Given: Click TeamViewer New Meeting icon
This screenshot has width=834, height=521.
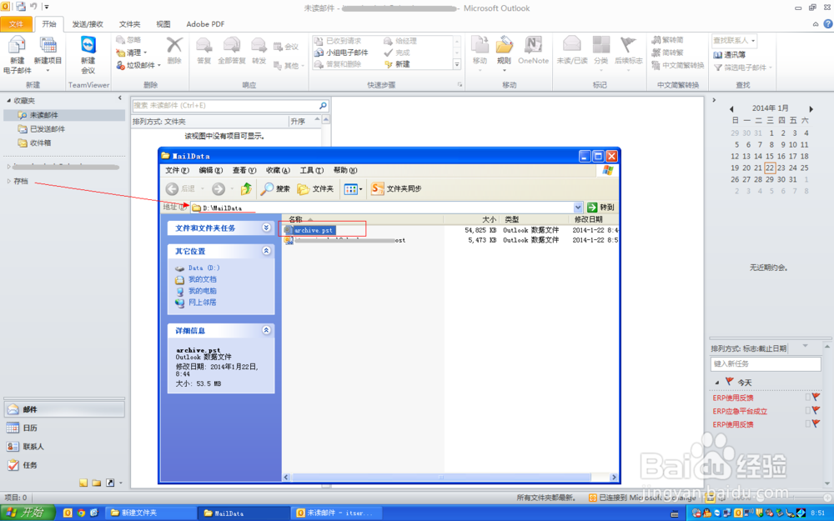Looking at the screenshot, I should point(88,55).
